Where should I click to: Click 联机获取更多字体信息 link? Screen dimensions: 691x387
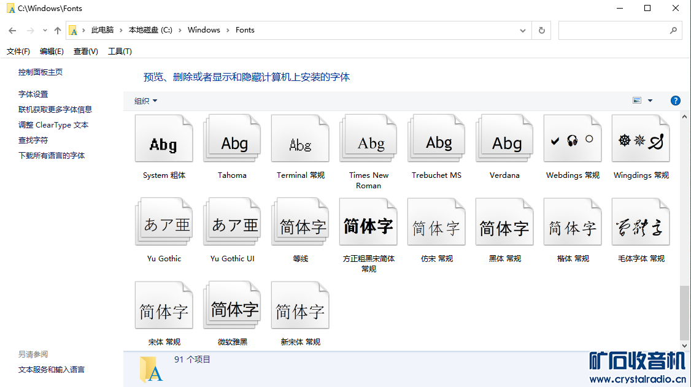55,110
